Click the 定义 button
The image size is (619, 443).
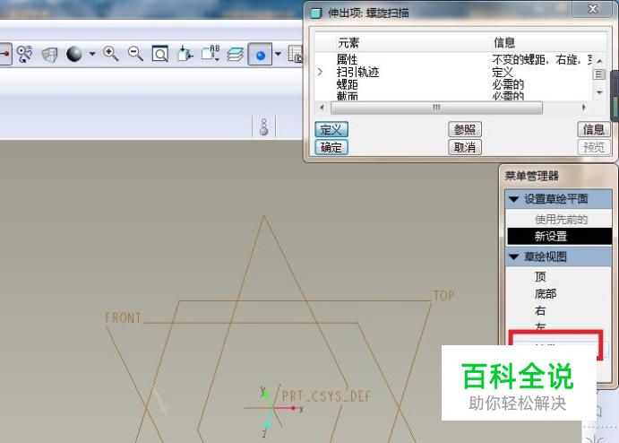click(331, 130)
